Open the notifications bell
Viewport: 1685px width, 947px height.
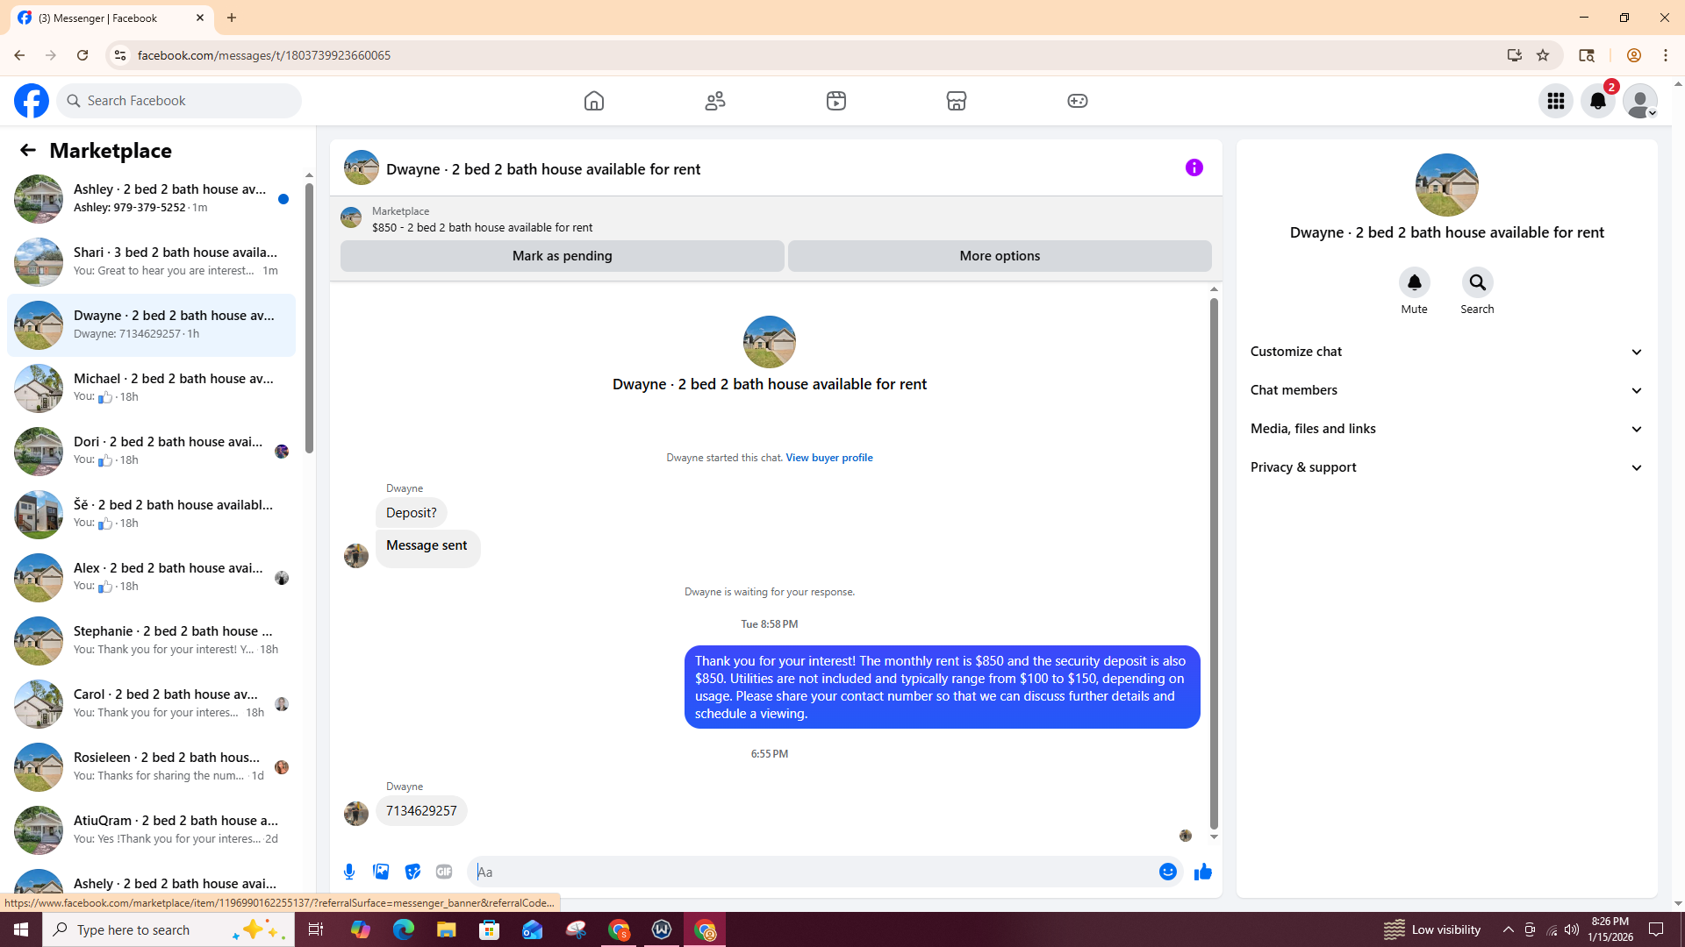click(1597, 101)
